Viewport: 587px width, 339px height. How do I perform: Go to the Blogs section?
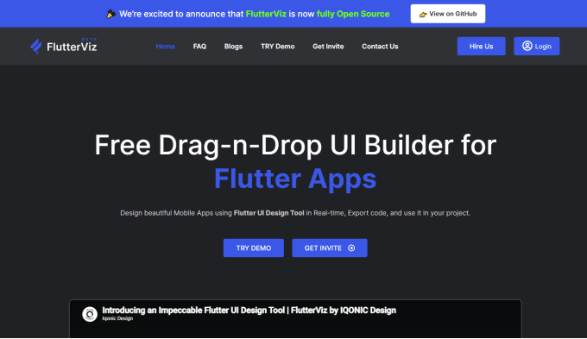click(x=233, y=47)
